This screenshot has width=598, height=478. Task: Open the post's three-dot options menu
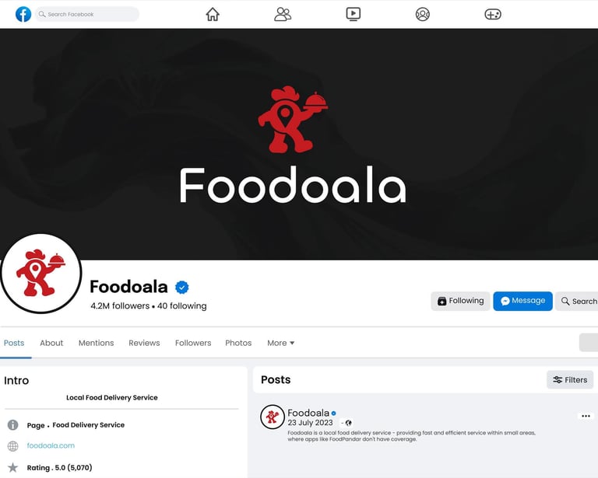[x=586, y=416]
